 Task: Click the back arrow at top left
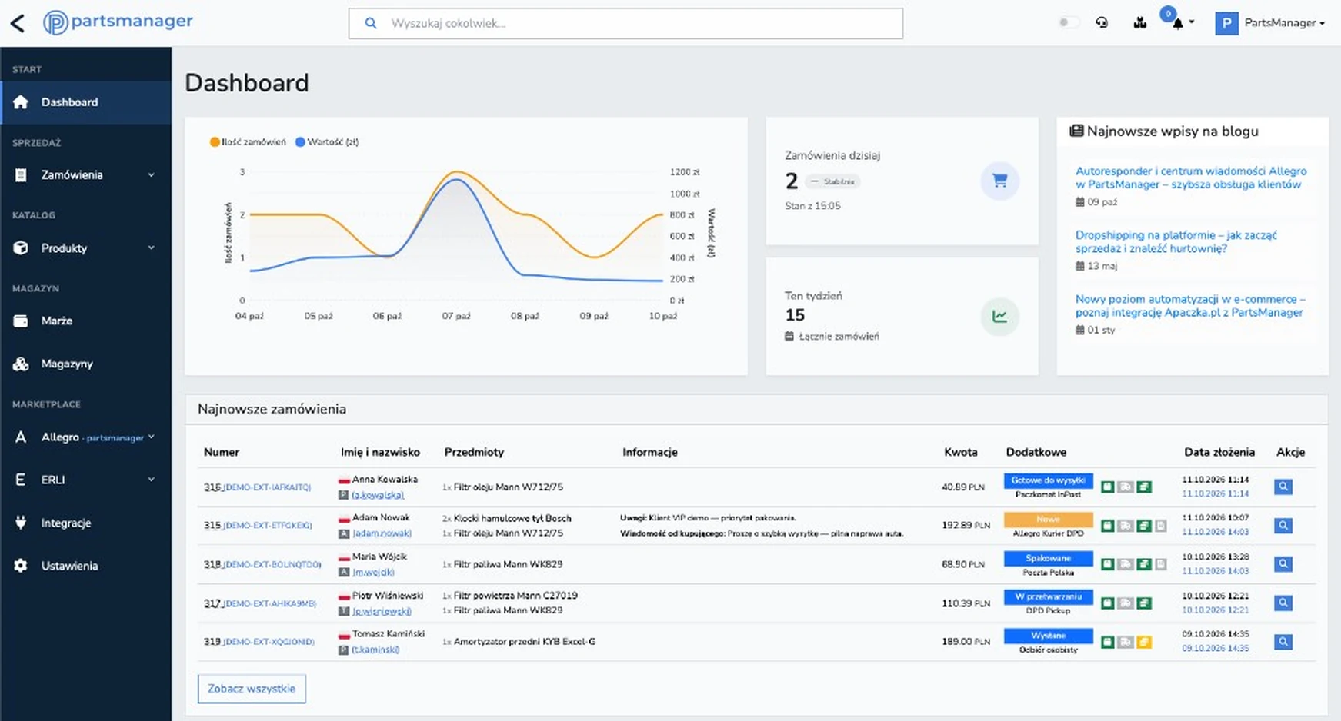click(x=18, y=23)
